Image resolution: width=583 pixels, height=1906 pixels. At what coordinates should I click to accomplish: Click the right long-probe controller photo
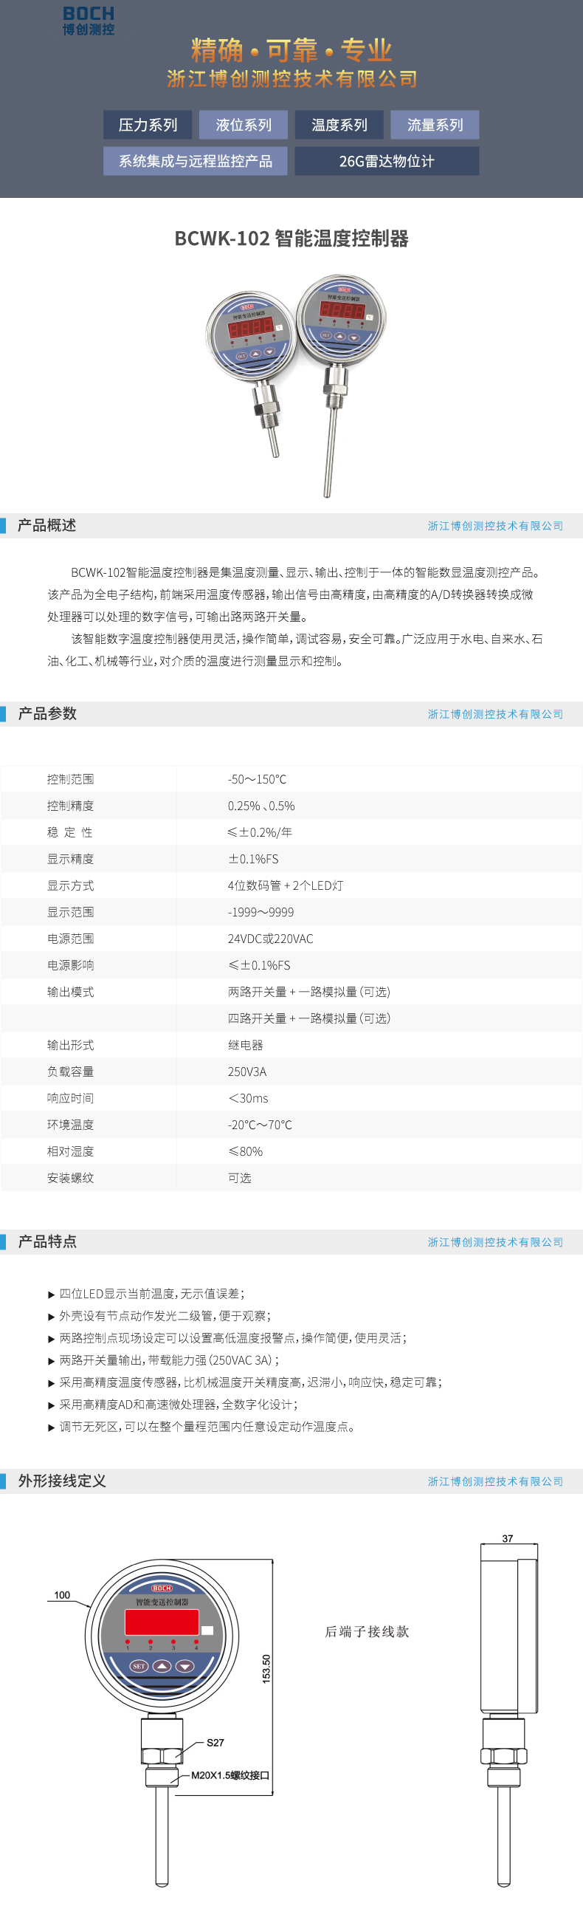point(342,385)
